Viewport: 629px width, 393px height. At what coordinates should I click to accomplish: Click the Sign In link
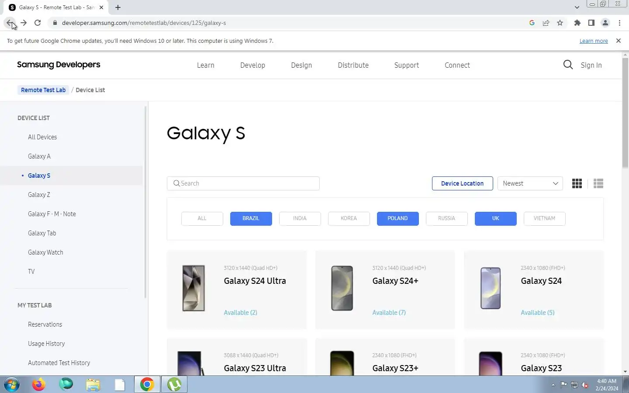click(x=591, y=65)
